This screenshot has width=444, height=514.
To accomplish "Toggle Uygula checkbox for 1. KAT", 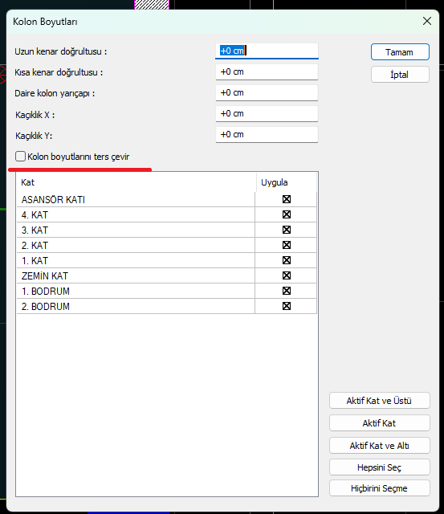I will coord(287,260).
